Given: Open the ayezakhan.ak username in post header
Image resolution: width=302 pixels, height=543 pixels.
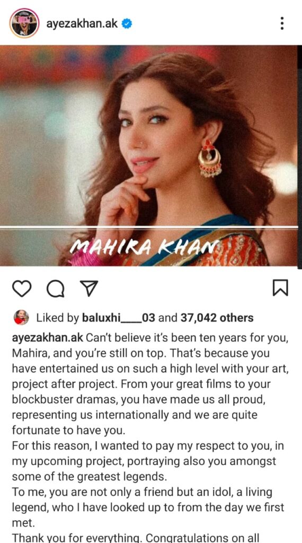Looking at the screenshot, I should pyautogui.click(x=82, y=24).
